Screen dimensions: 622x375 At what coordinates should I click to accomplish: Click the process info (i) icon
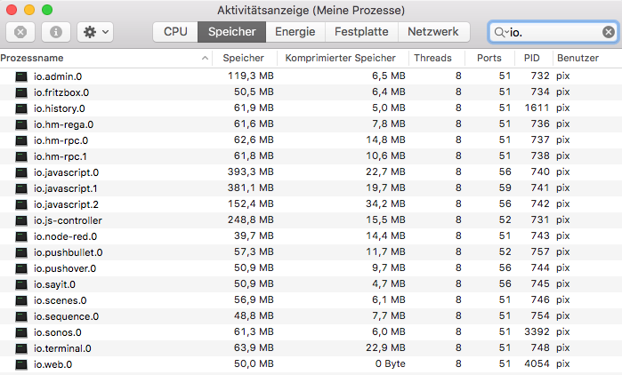click(56, 32)
